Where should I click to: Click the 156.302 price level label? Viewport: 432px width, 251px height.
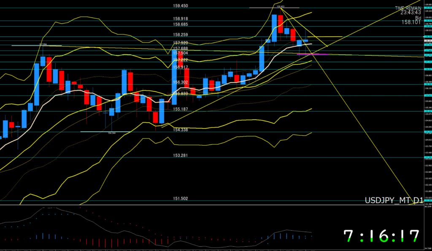[x=181, y=83]
